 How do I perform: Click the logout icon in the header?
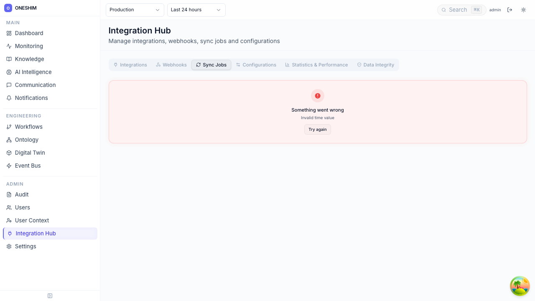510,10
